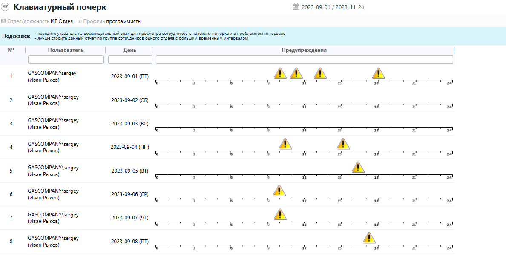Click the Клавиатурный почерк page title
Screen dimensions: 506x256
click(x=60, y=7)
